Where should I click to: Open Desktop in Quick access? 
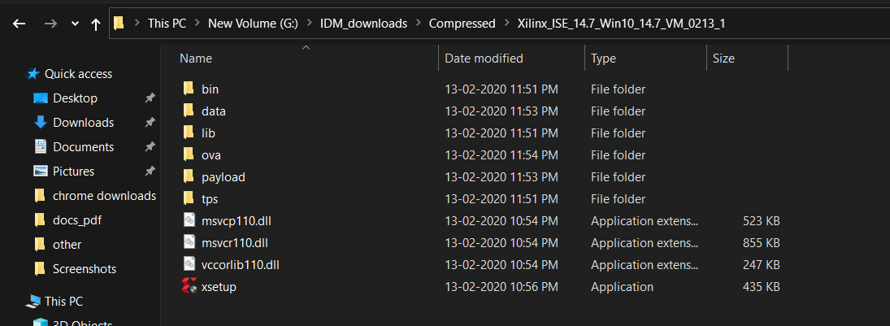[x=75, y=98]
